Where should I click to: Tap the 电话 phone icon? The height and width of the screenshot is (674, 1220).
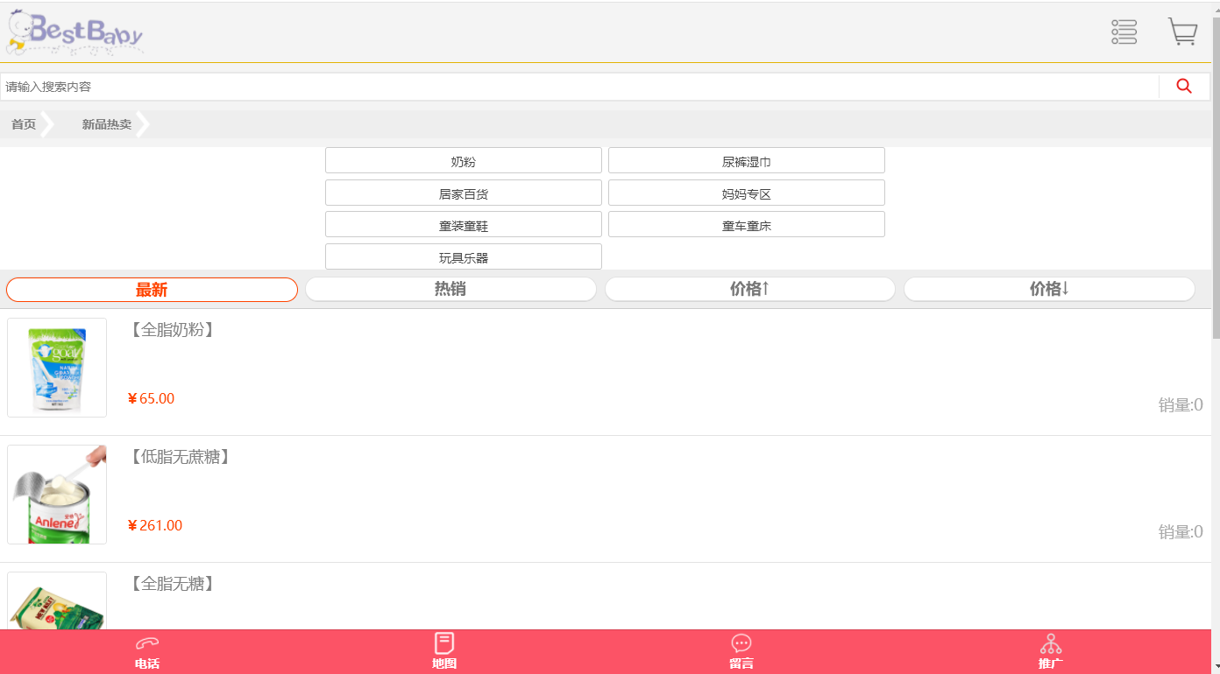(x=147, y=644)
